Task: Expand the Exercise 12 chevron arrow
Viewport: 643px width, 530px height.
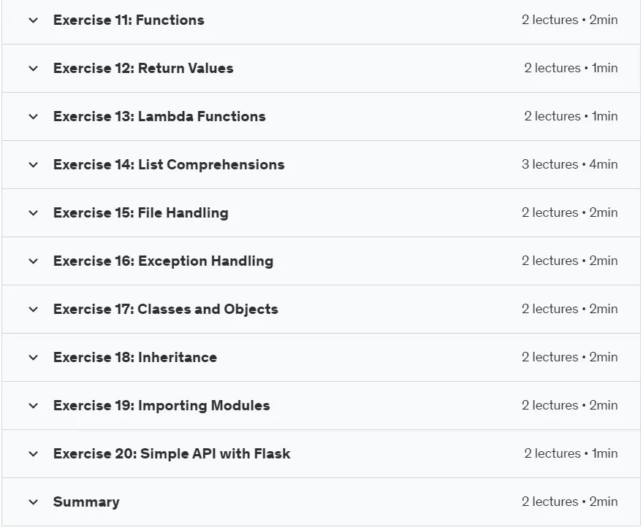Action: click(33, 69)
